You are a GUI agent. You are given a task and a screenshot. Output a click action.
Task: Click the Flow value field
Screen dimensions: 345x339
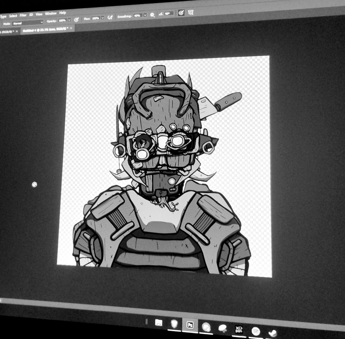point(96,18)
